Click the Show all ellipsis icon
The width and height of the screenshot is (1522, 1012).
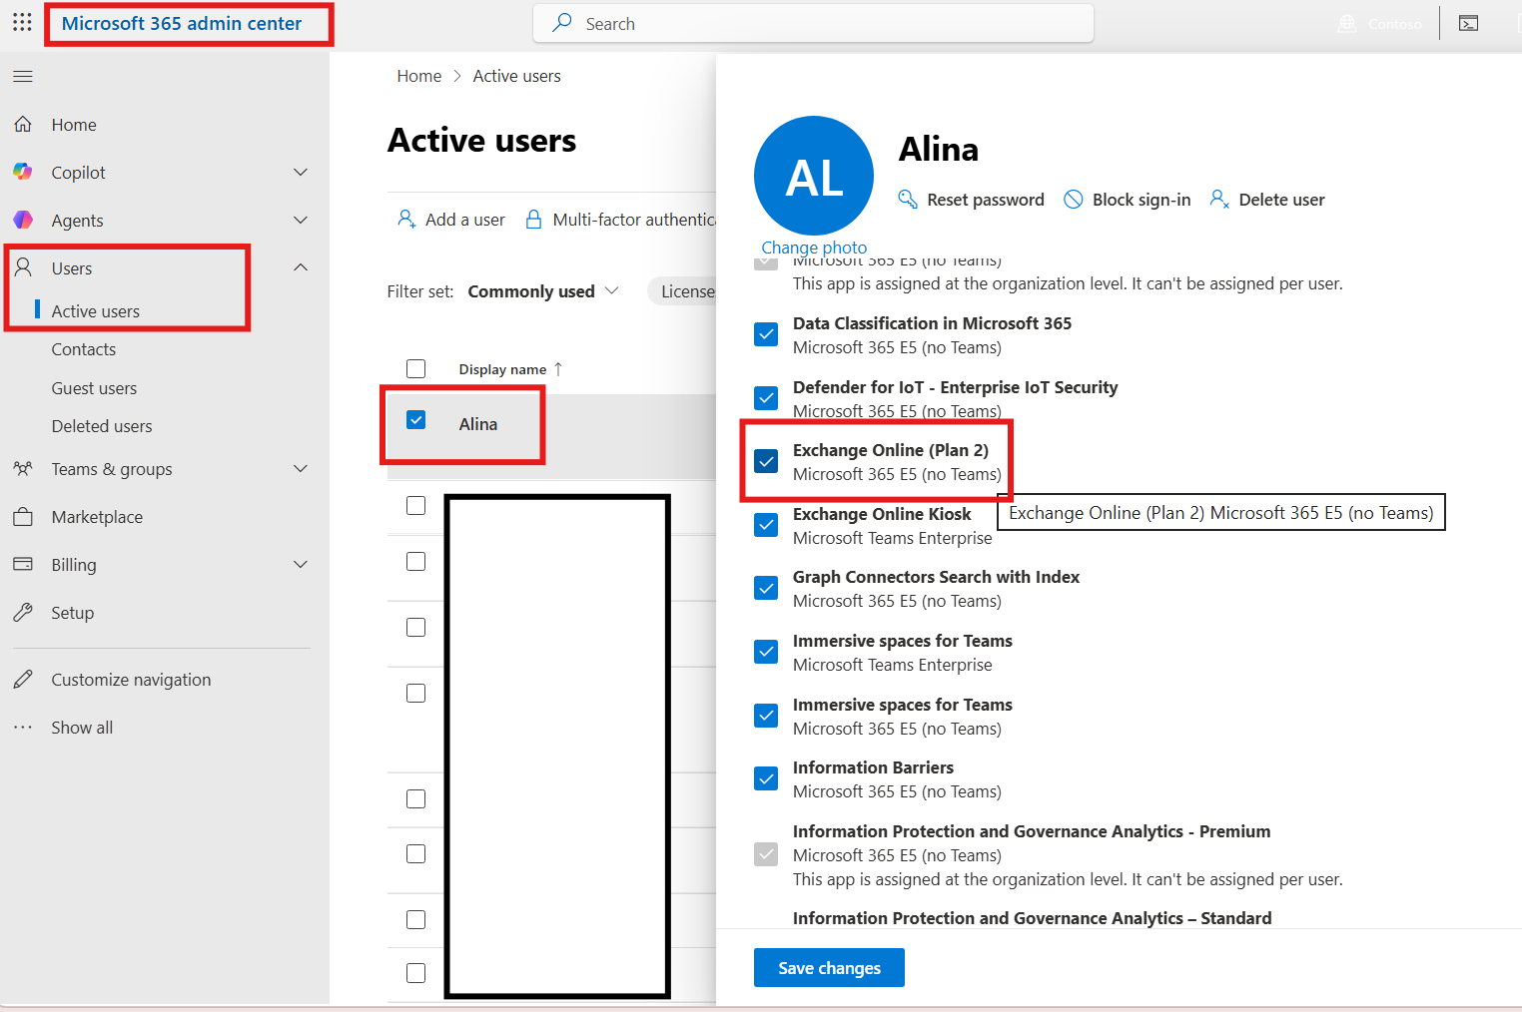(x=23, y=727)
